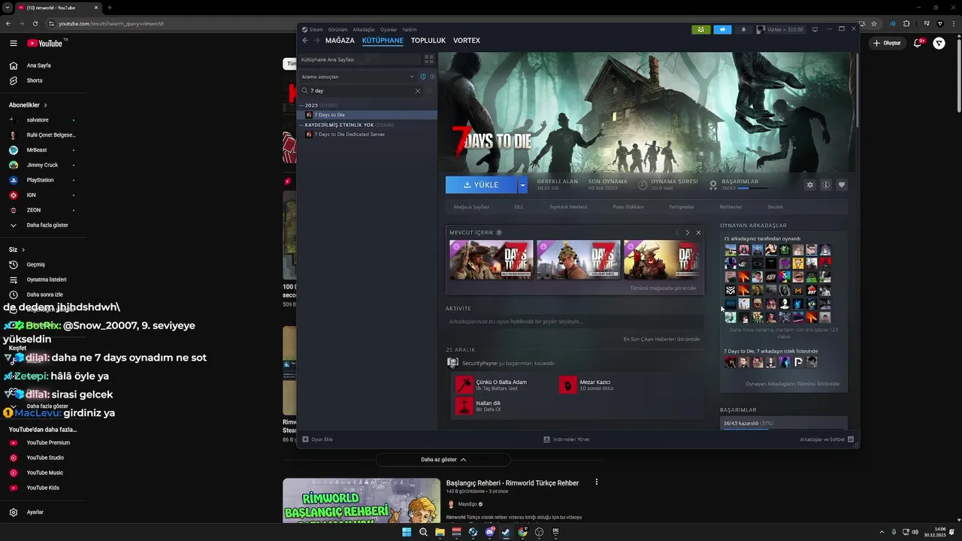Expand the Siz section chevron
The image size is (962, 541).
23,249
